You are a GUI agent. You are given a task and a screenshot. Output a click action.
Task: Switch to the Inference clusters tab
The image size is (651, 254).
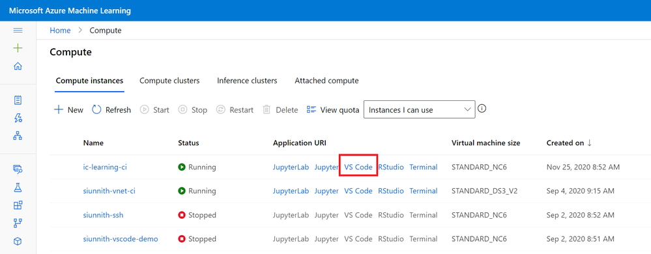pos(247,81)
